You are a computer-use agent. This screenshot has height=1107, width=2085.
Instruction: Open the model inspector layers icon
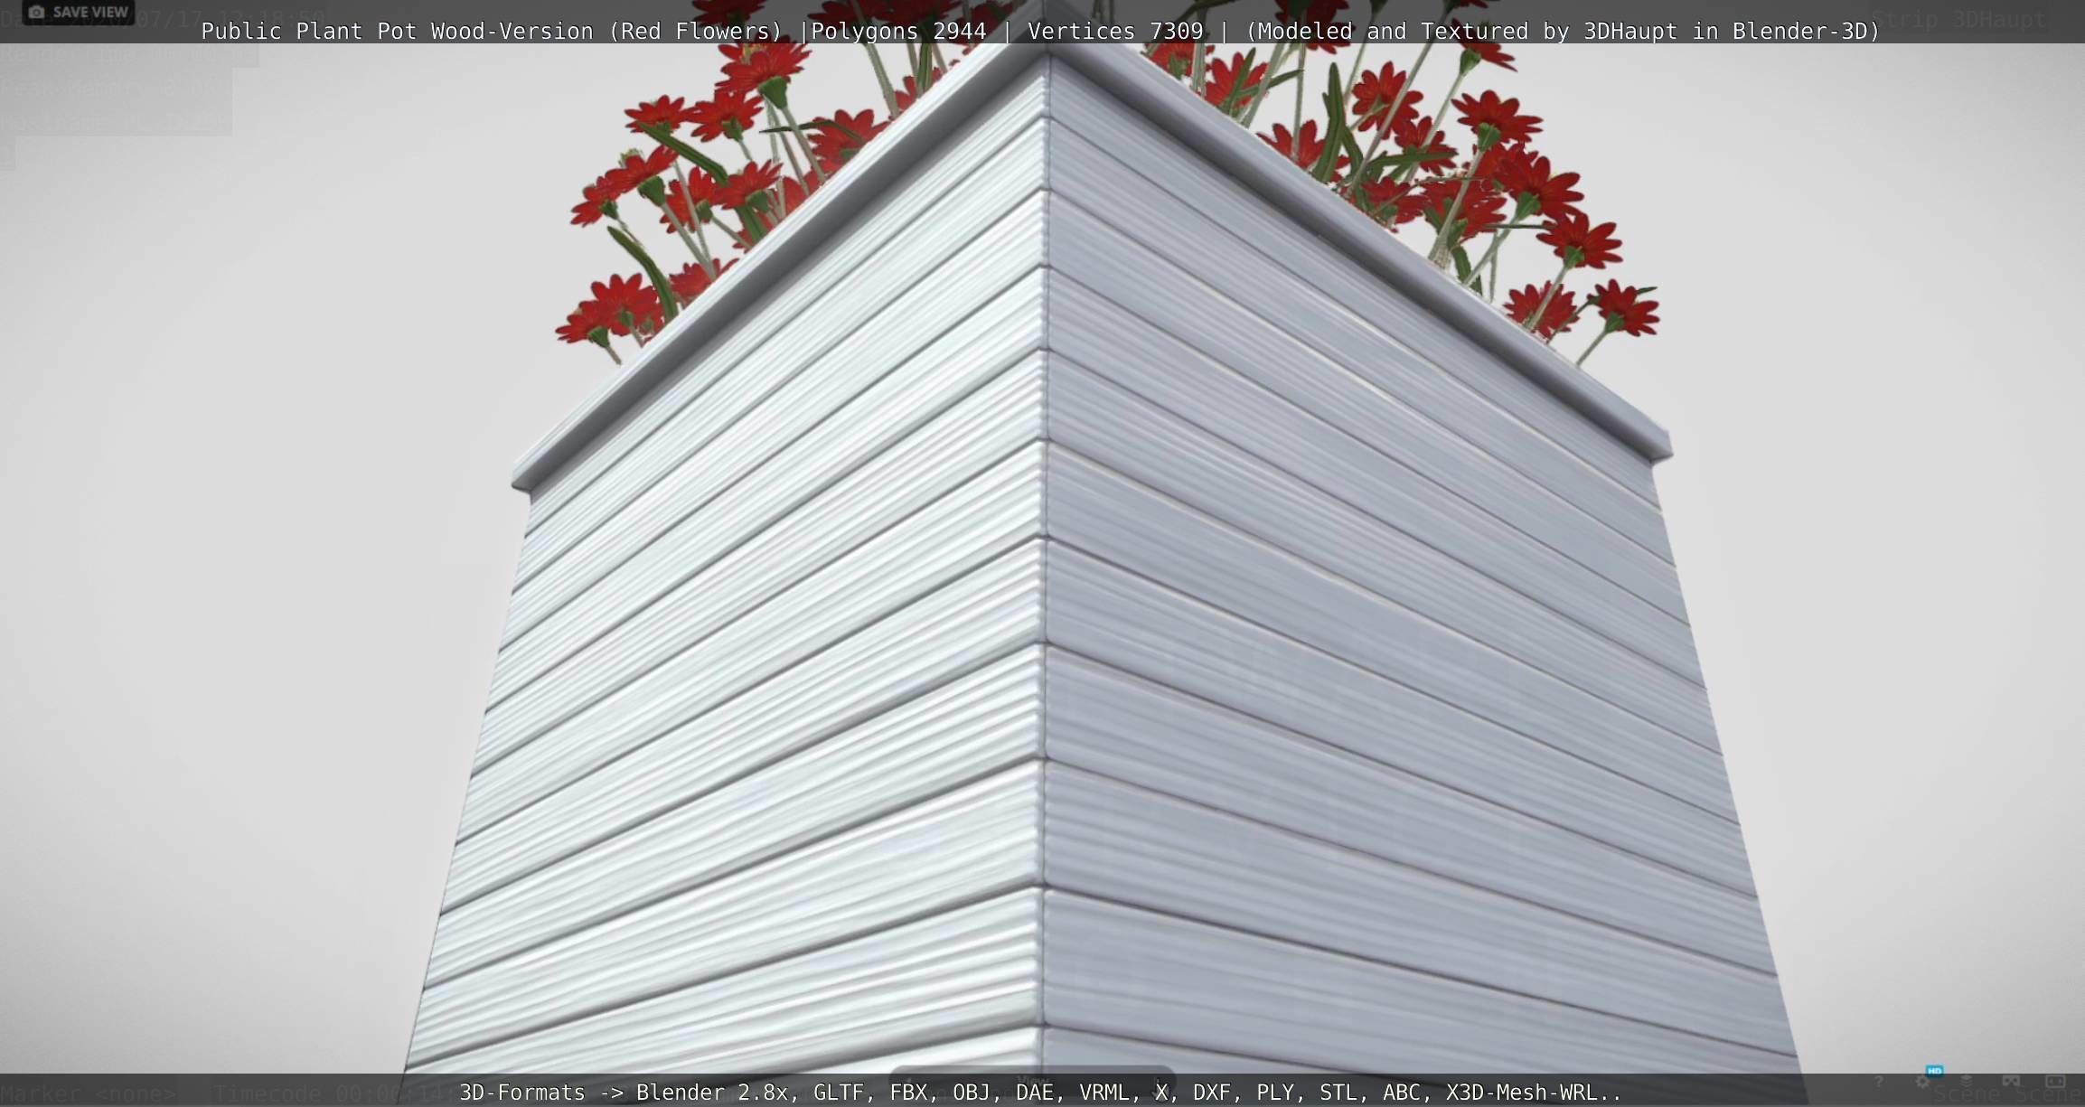(x=1966, y=1081)
